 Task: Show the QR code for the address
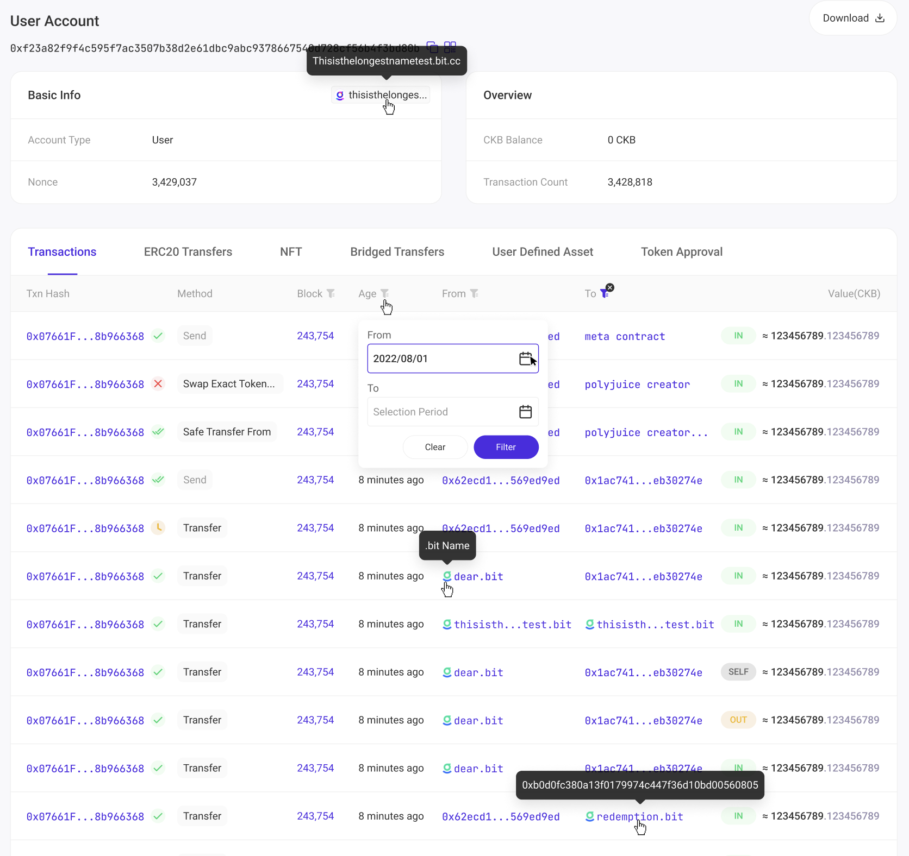point(450,48)
